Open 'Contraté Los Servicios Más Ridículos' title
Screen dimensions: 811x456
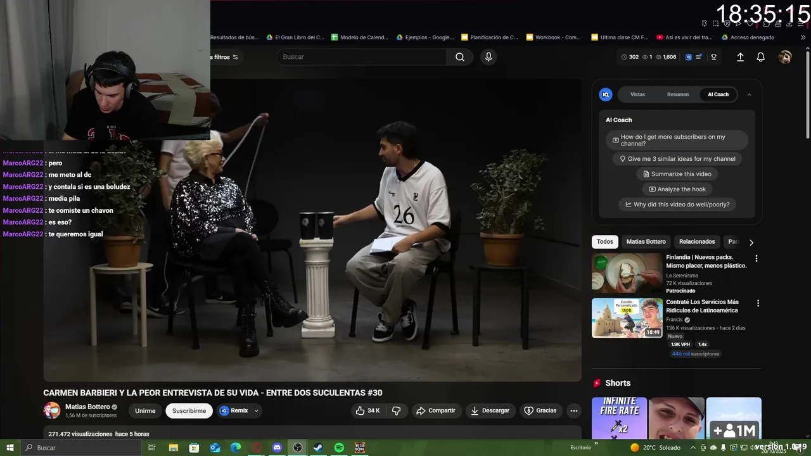(702, 306)
